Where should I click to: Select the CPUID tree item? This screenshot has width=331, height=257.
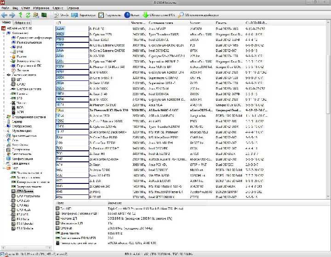pos(18,84)
